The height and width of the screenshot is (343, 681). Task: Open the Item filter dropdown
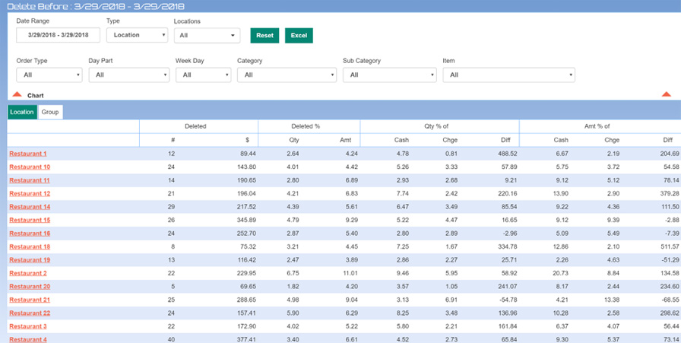point(508,75)
